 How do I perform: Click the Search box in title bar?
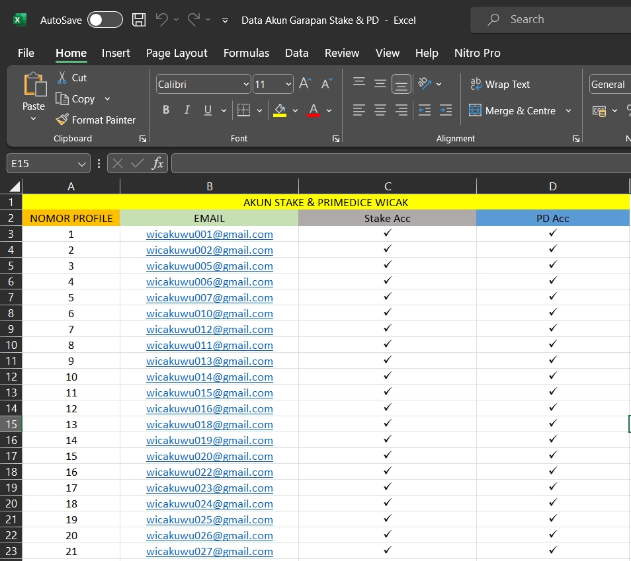[550, 19]
